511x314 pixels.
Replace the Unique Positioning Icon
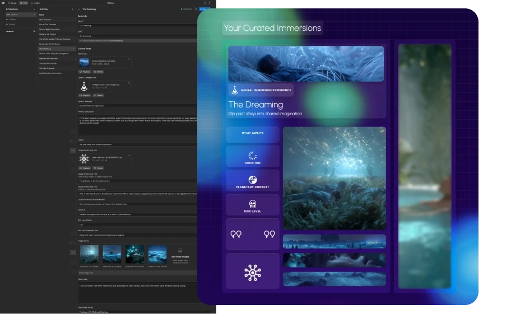pyautogui.click(x=85, y=168)
